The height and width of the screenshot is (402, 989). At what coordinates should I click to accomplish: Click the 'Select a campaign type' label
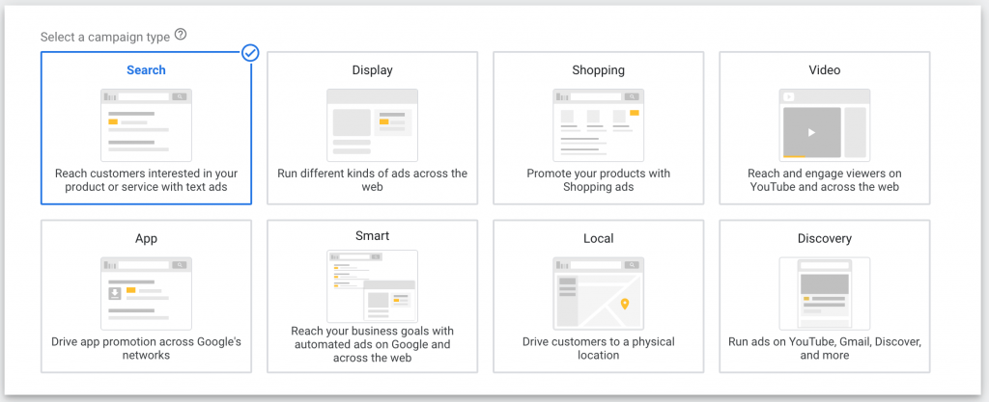click(x=105, y=38)
